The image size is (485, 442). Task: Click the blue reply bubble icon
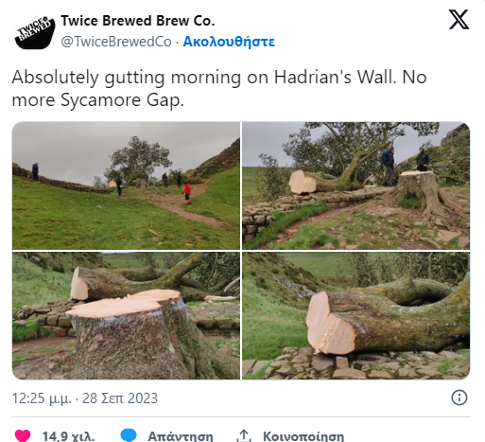129,435
